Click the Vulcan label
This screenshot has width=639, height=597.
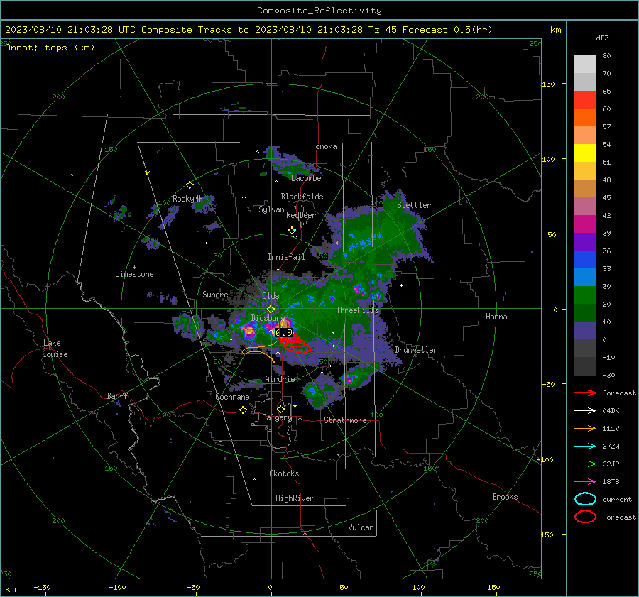coord(361,527)
